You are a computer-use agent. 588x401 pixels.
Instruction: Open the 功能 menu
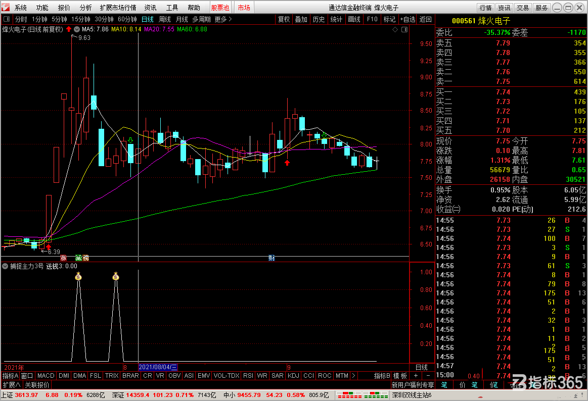[x=42, y=8]
